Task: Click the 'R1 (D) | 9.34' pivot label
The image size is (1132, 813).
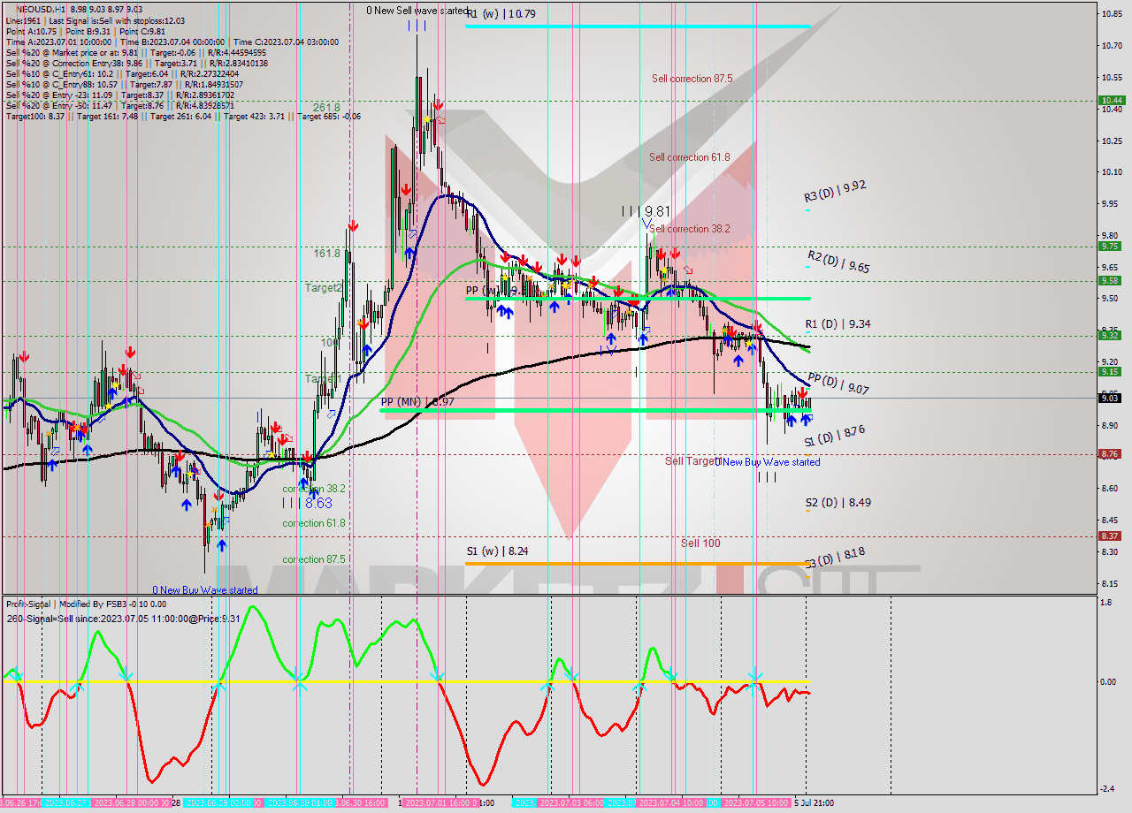Action: [838, 324]
